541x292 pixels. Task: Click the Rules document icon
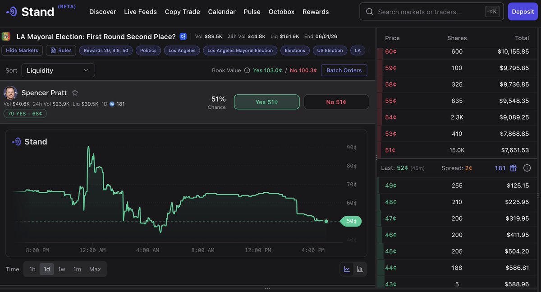pyautogui.click(x=53, y=51)
